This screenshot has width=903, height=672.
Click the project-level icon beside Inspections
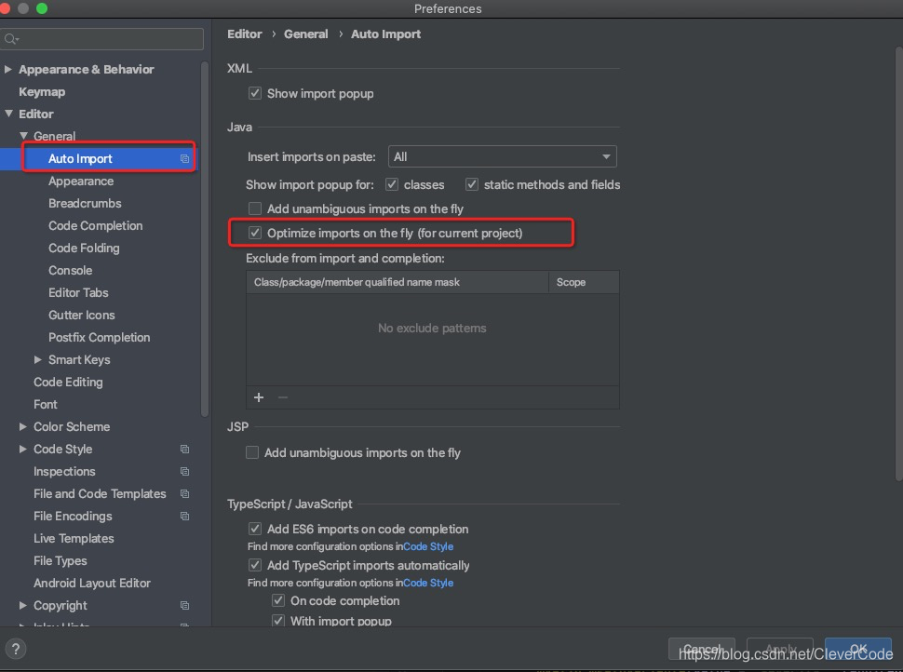coord(184,472)
